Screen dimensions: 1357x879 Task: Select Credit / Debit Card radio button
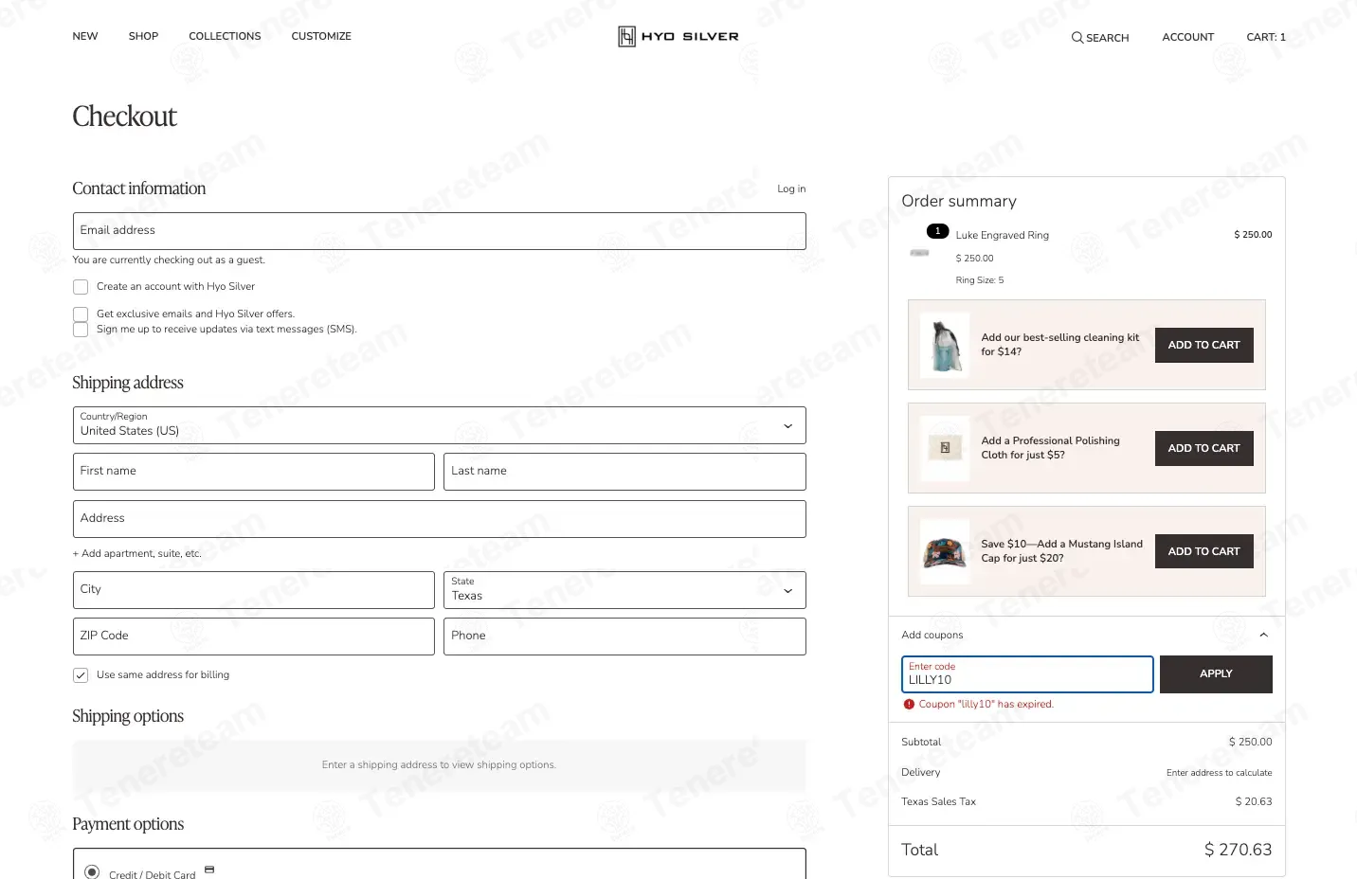pos(92,872)
